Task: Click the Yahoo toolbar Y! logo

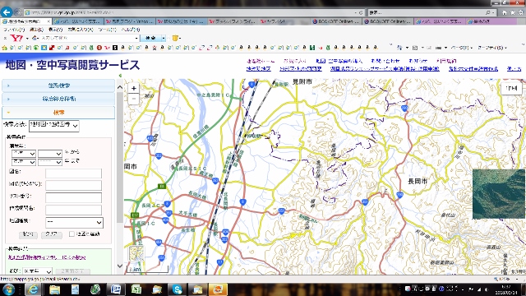Action: (16, 39)
